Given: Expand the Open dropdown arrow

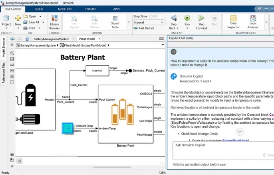Looking at the screenshot, I should tap(40, 16).
